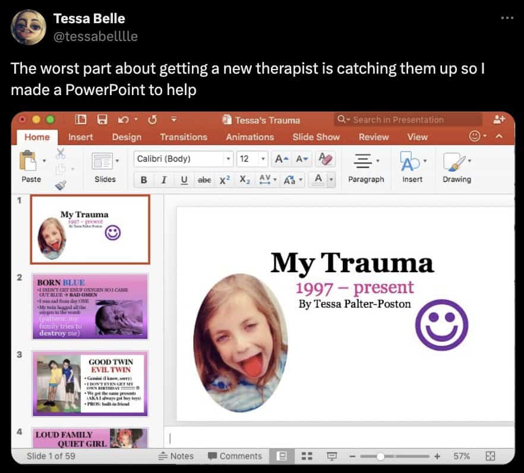
Task: Click the Comments button in status bar
Action: [235, 456]
